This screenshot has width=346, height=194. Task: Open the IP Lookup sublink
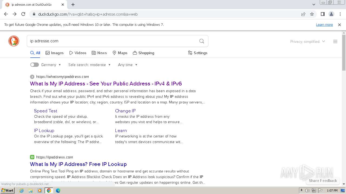click(44, 130)
